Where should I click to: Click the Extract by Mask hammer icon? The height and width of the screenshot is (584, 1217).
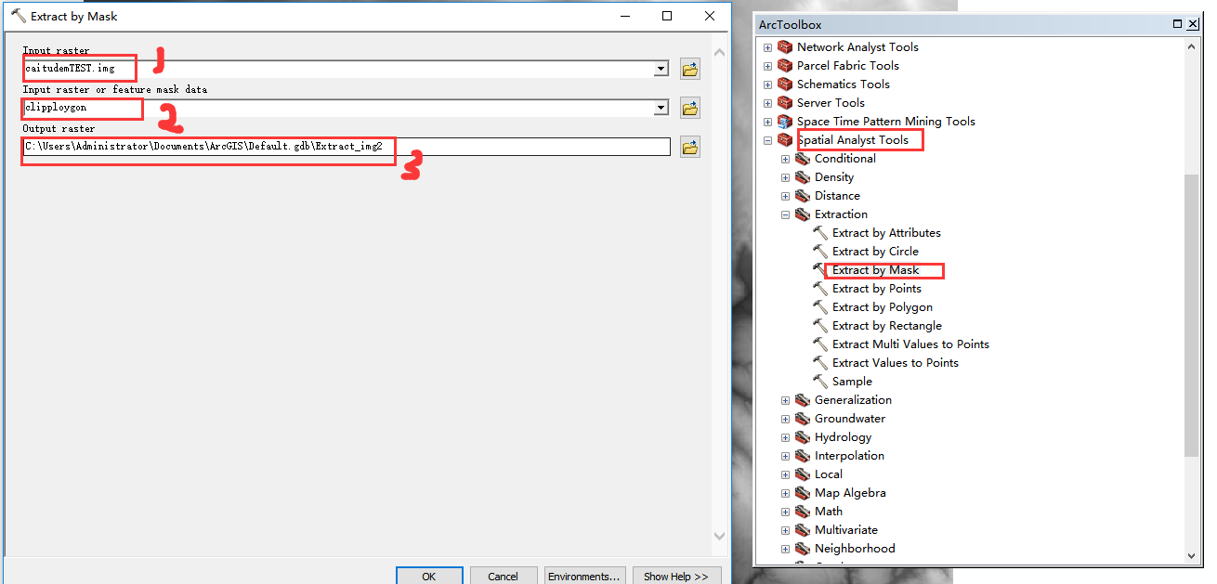coord(820,270)
